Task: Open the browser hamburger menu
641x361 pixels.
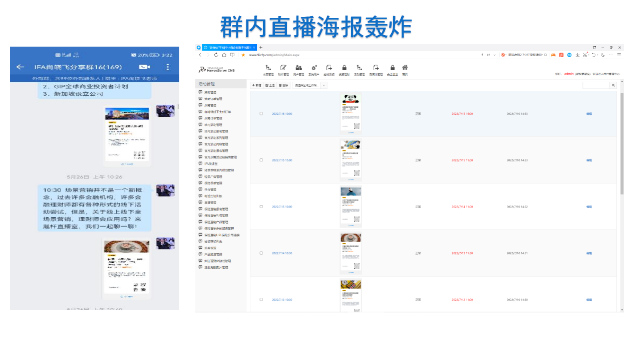Action: coord(619,55)
